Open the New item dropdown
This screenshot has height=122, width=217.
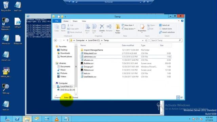tap(128, 25)
